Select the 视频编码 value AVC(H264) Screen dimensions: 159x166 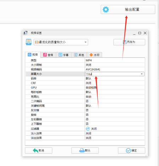[93, 69]
